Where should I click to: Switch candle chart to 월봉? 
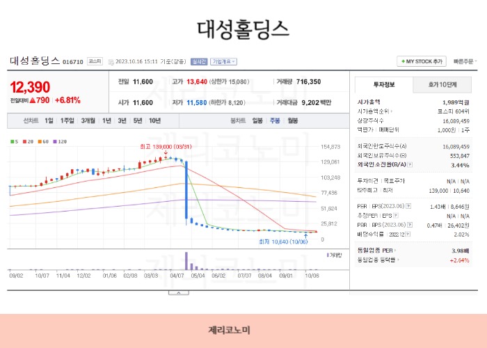(293, 120)
